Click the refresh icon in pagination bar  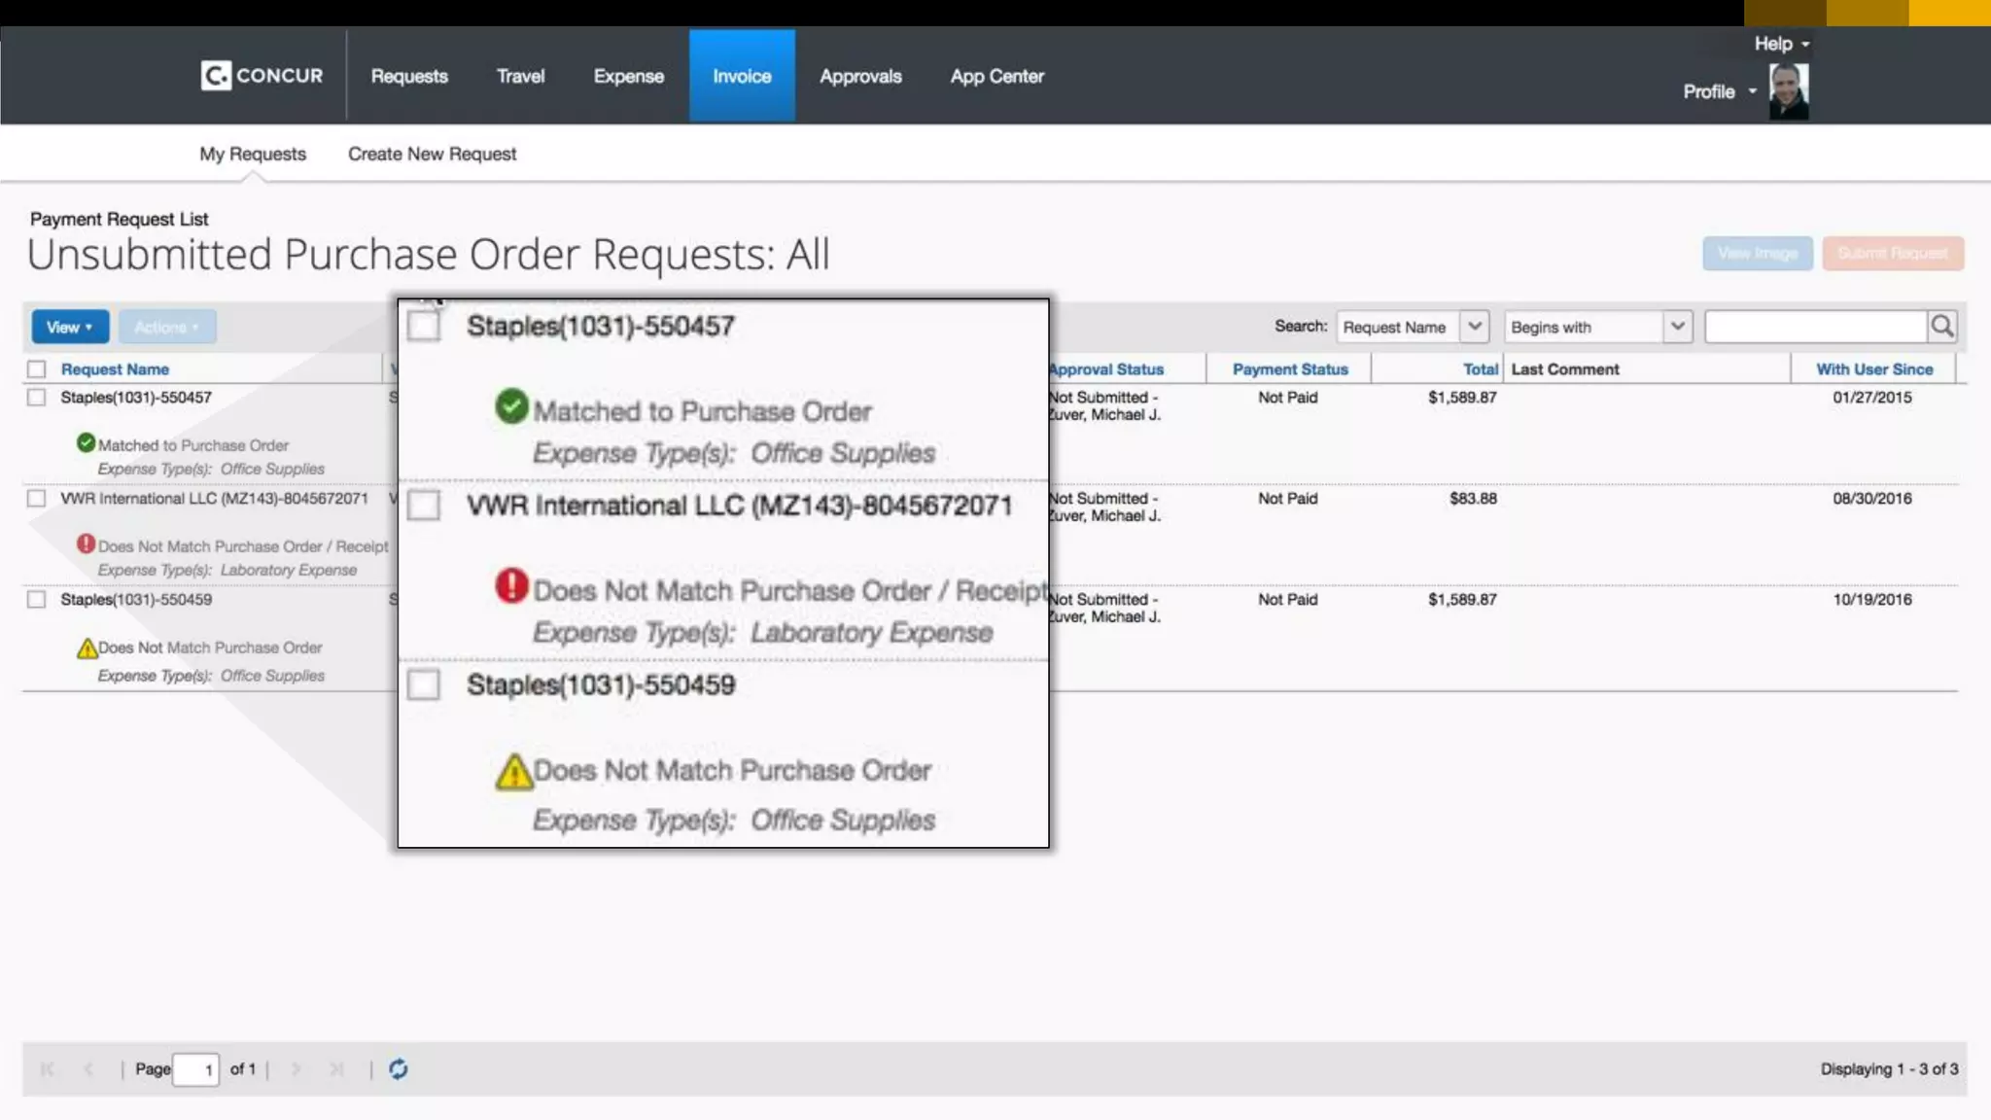pos(399,1069)
